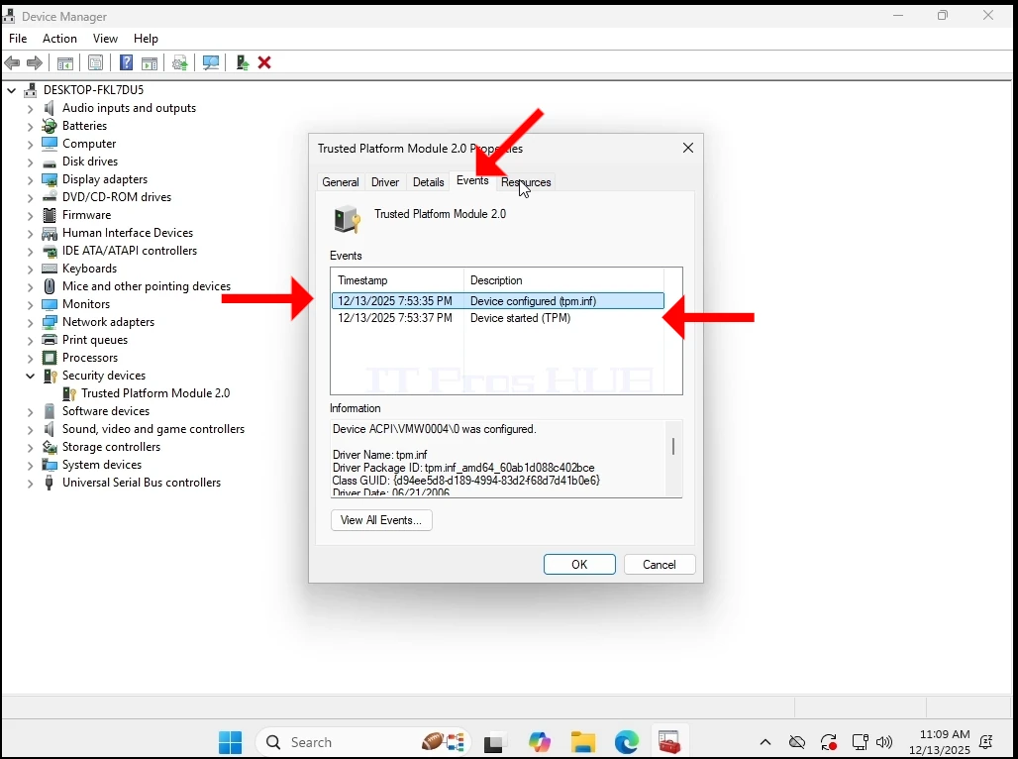This screenshot has width=1018, height=759.
Task: Click the Timestamp column header
Action: click(x=397, y=280)
